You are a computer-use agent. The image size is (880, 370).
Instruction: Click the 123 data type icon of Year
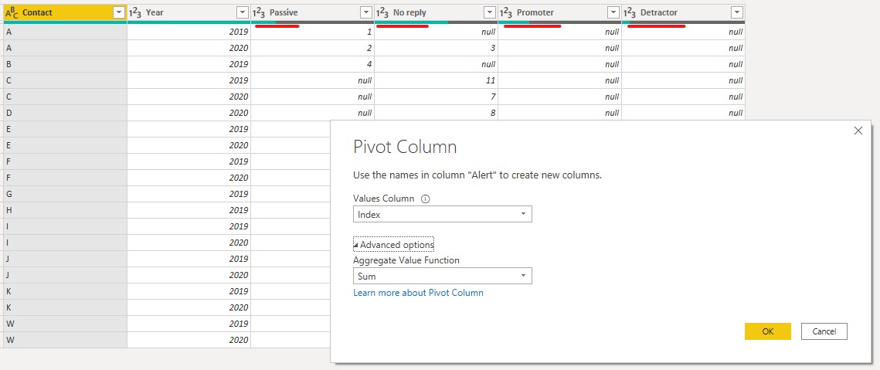coord(135,12)
